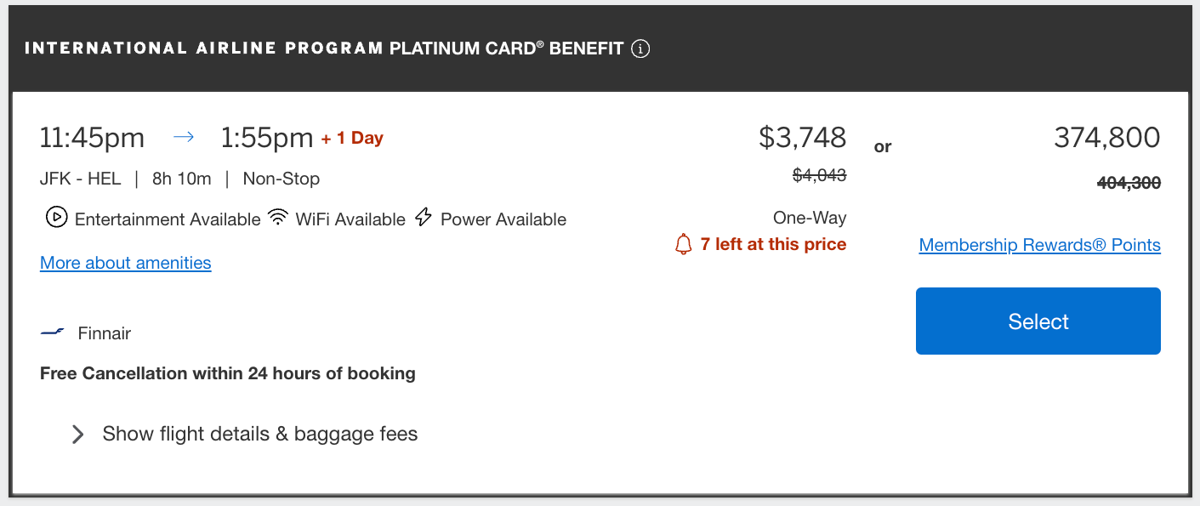Click the Finnair airline logo

click(53, 333)
